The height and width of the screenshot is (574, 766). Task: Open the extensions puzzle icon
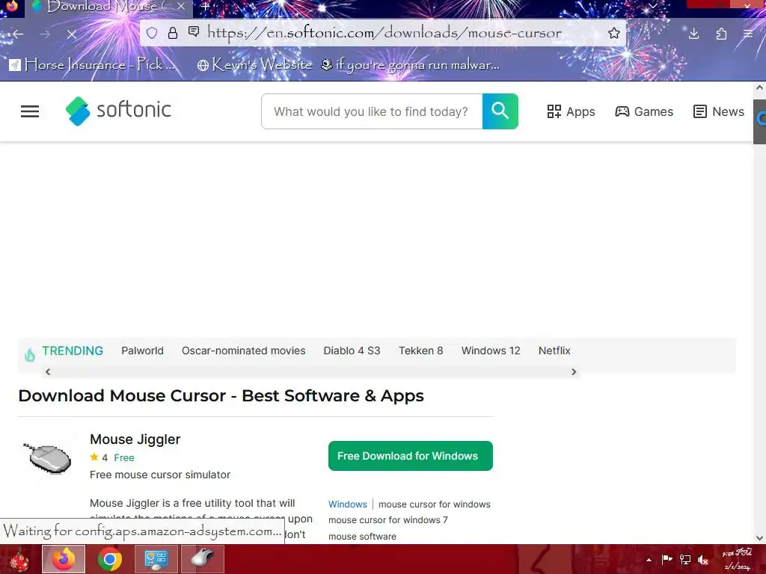721,34
